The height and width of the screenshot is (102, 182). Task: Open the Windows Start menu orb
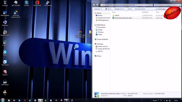(3, 100)
